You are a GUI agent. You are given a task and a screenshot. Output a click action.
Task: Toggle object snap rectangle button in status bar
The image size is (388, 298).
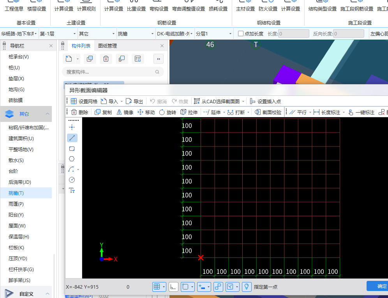[185, 287]
